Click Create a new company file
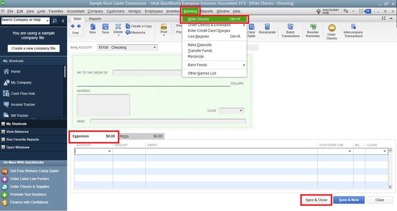397x211 pixels. [33, 48]
